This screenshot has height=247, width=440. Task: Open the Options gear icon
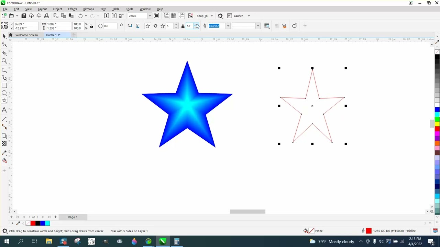click(220, 16)
